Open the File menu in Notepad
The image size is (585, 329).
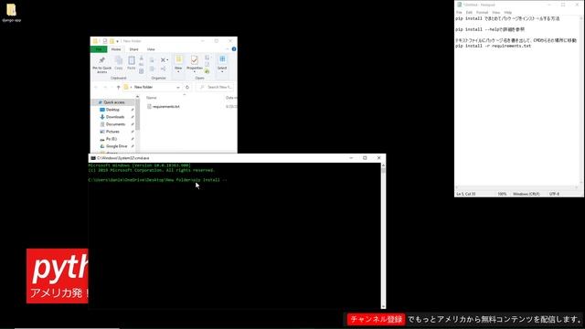pos(459,12)
